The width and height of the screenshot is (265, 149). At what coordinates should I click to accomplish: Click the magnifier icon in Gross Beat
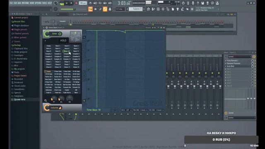coord(46,101)
